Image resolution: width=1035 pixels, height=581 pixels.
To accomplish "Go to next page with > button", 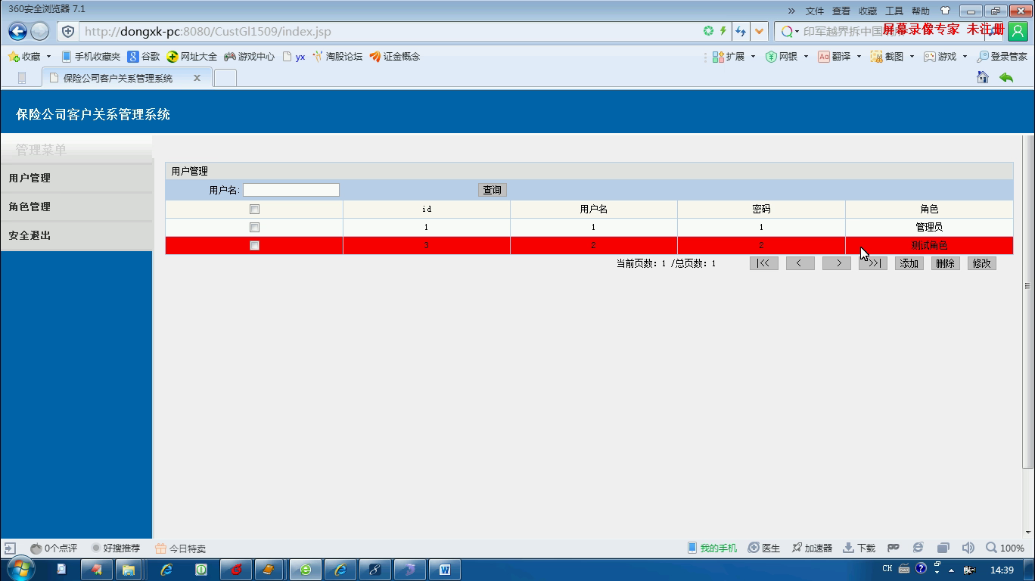I will [x=837, y=263].
